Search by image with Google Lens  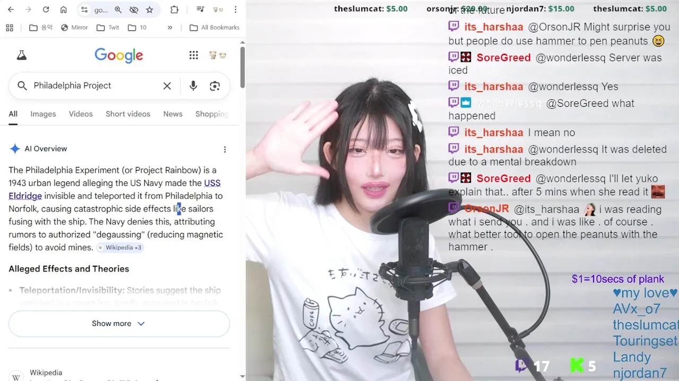(215, 86)
